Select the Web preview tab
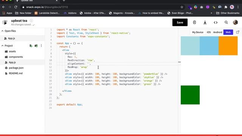Screen dimensions: 242x136 228,32
